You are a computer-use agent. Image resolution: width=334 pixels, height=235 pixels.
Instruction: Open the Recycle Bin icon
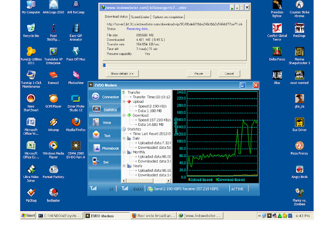click(x=31, y=30)
